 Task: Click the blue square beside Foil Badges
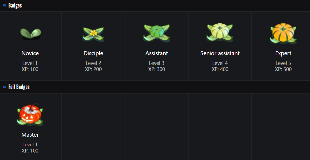point(5,87)
